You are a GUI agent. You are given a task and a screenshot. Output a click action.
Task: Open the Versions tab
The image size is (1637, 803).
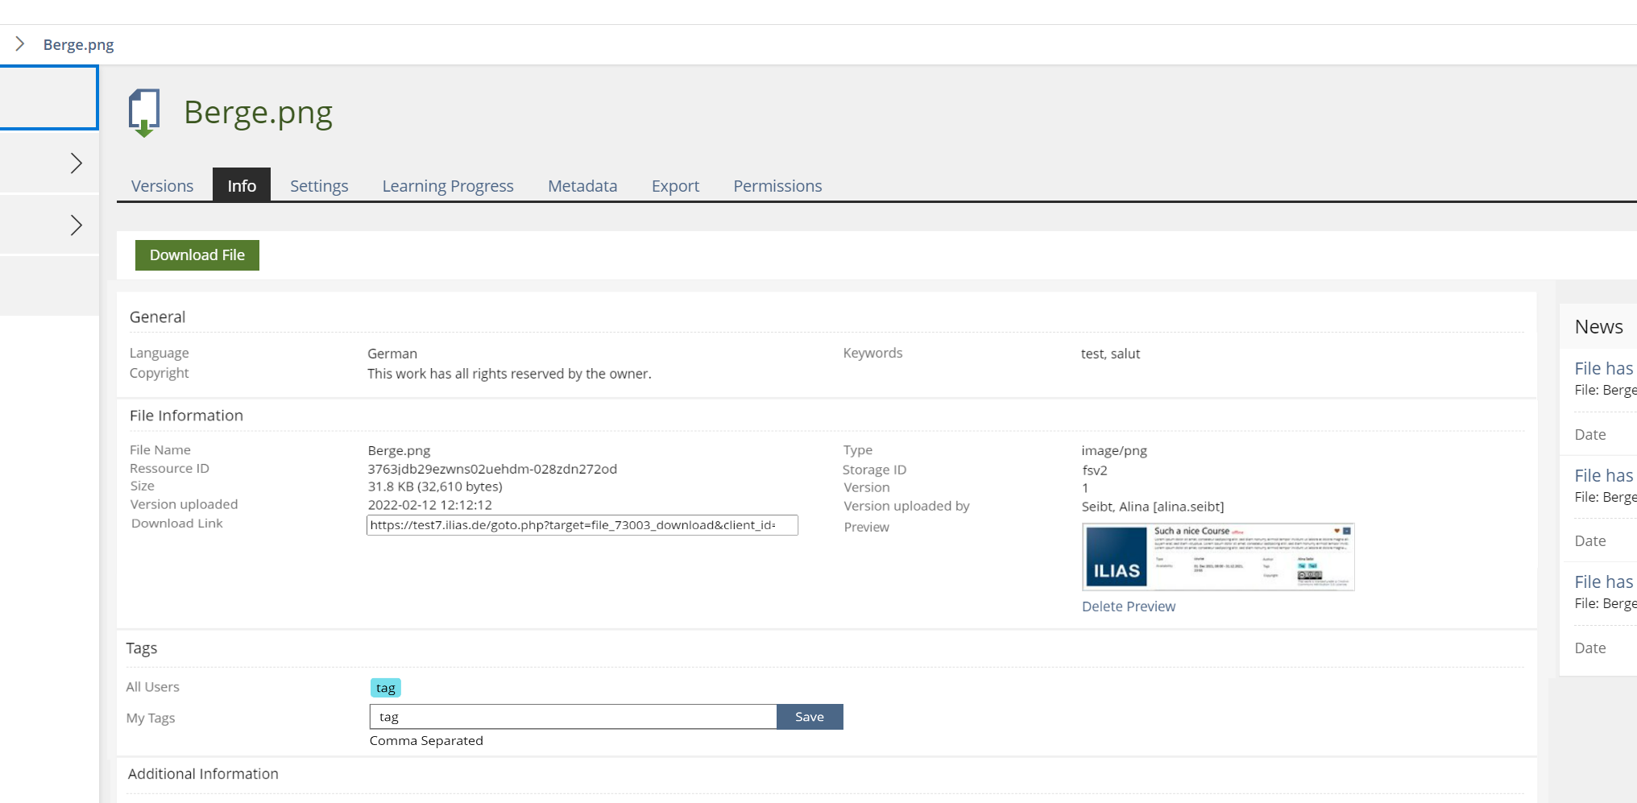[162, 186]
